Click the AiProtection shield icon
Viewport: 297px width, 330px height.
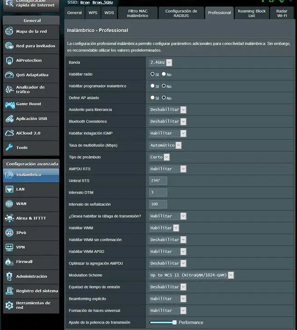pyautogui.click(x=10, y=61)
